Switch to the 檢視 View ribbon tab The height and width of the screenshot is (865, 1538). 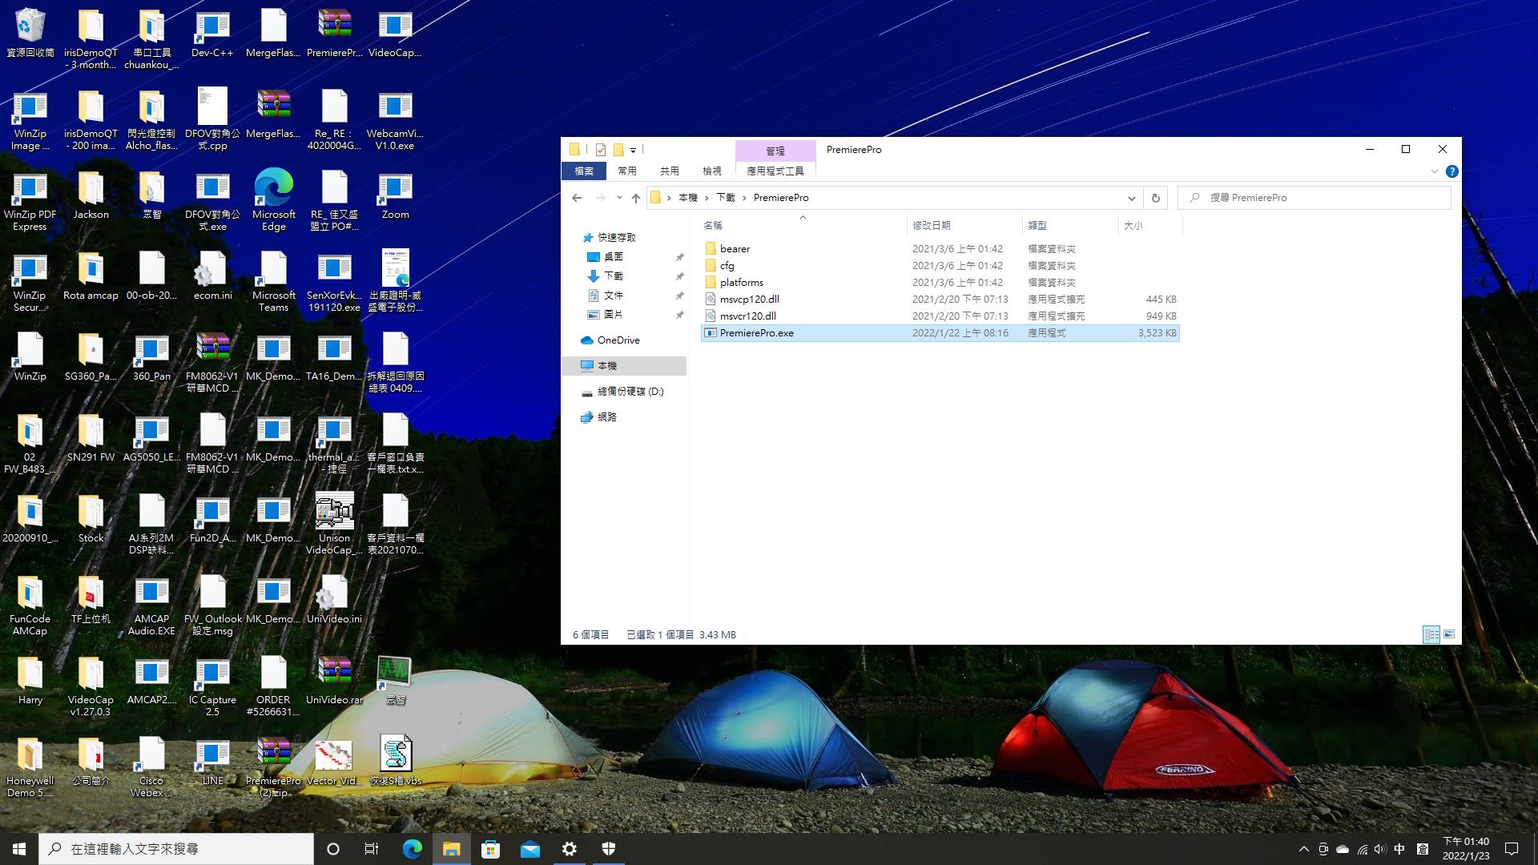[x=711, y=171]
